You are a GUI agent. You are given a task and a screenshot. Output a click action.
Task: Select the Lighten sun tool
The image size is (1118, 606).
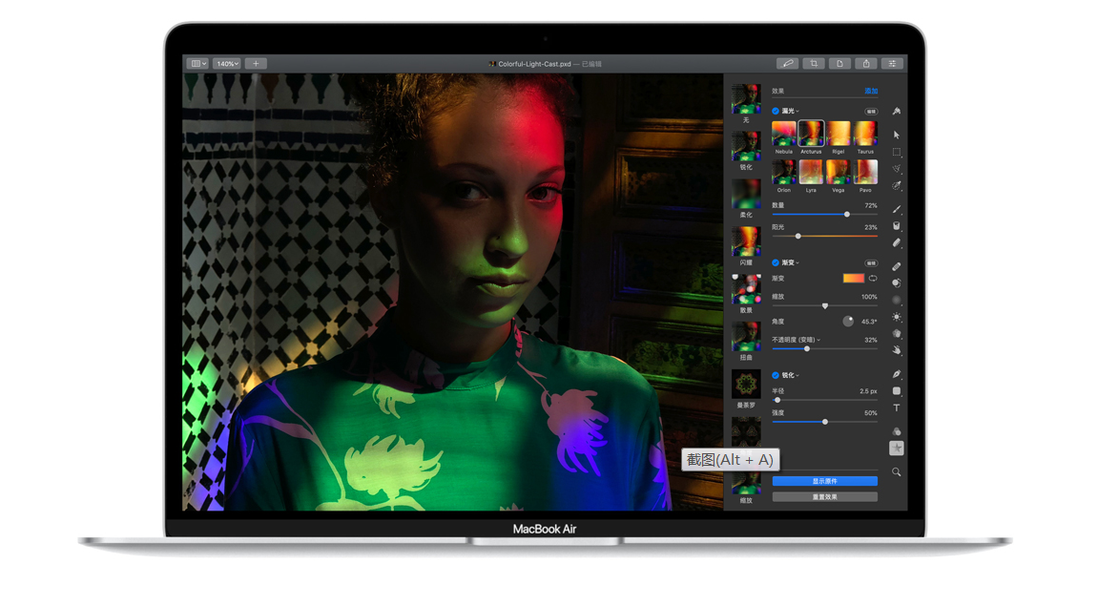[897, 317]
